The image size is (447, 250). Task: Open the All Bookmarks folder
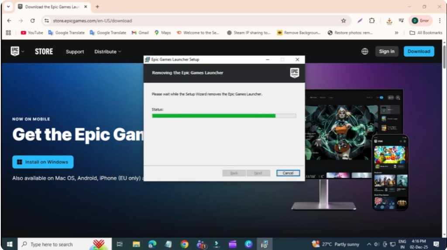point(426,33)
